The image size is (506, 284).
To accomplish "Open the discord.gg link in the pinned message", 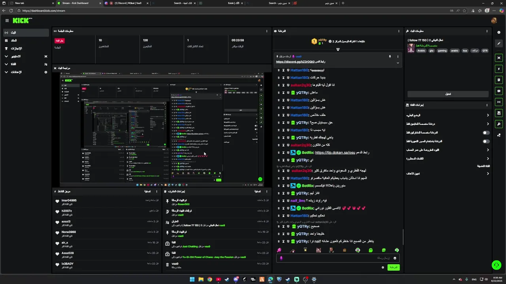I will click(295, 62).
